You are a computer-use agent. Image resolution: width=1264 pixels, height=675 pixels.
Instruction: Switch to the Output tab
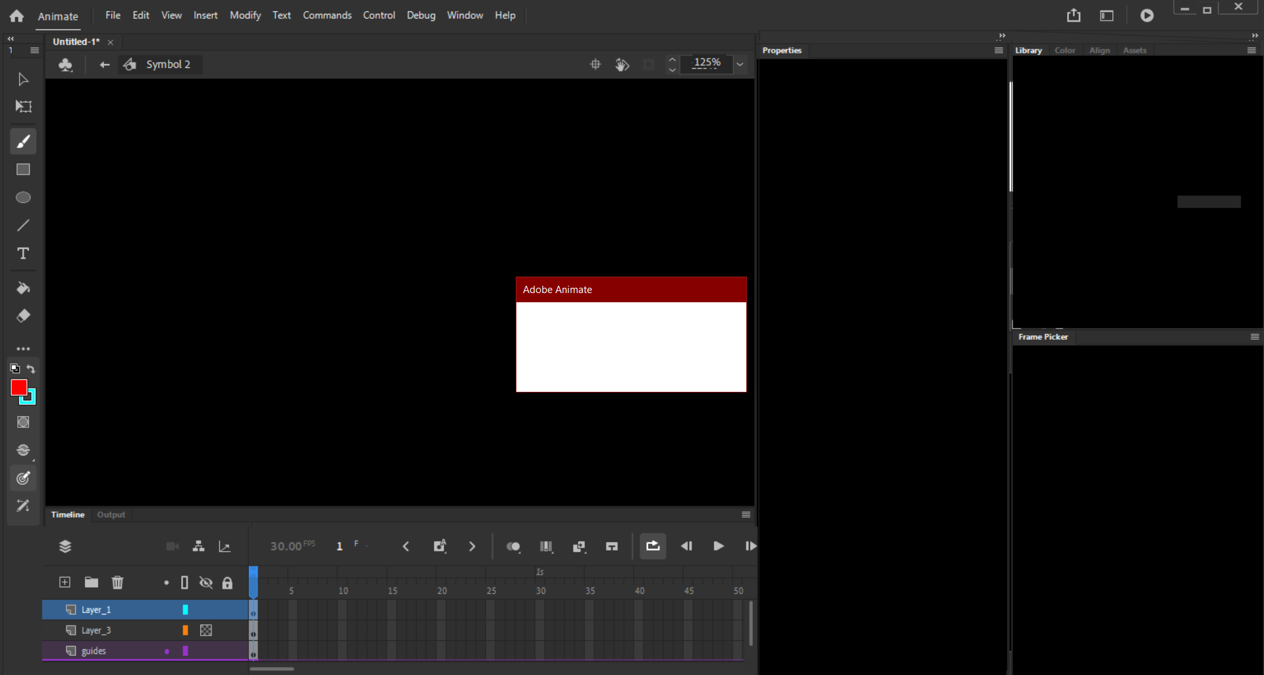tap(111, 514)
